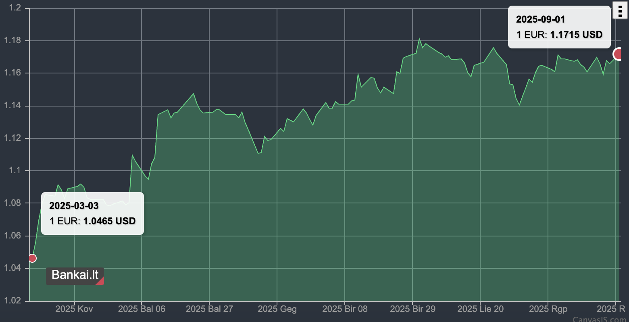629x322 pixels.
Task: Click the "2025 Lie 20" x-axis label
Action: click(x=480, y=309)
